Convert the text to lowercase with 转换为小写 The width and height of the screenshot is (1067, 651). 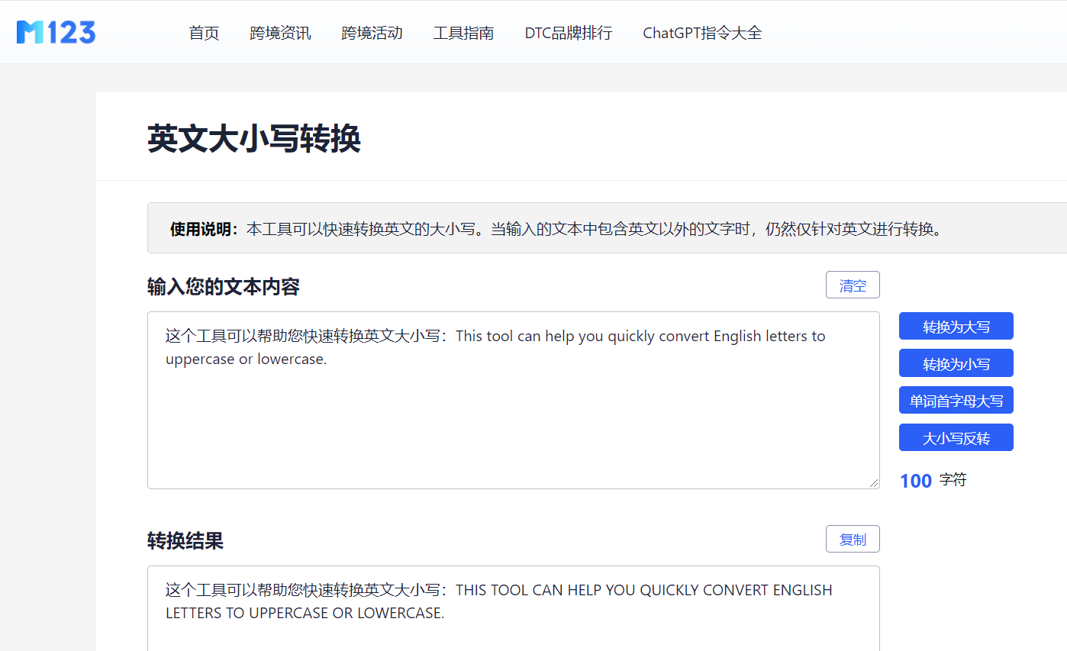(956, 363)
